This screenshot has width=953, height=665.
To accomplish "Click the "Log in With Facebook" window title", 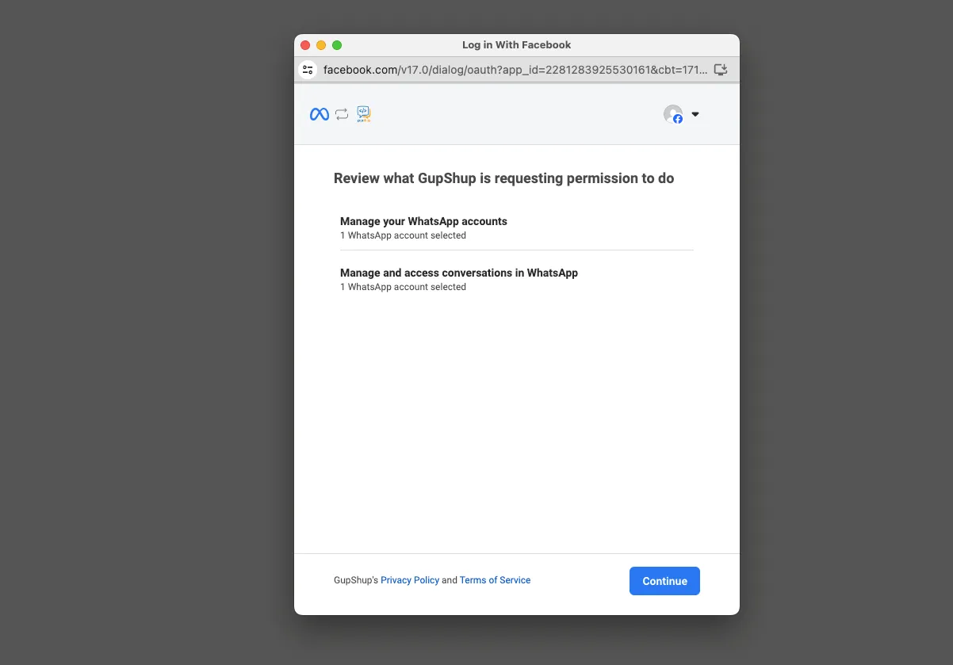I will pyautogui.click(x=517, y=45).
